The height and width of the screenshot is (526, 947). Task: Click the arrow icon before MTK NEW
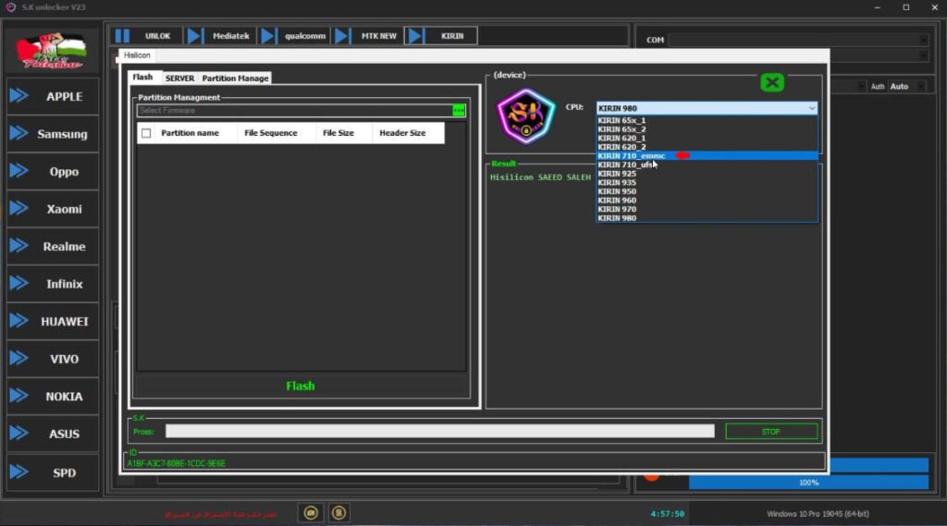pyautogui.click(x=342, y=36)
